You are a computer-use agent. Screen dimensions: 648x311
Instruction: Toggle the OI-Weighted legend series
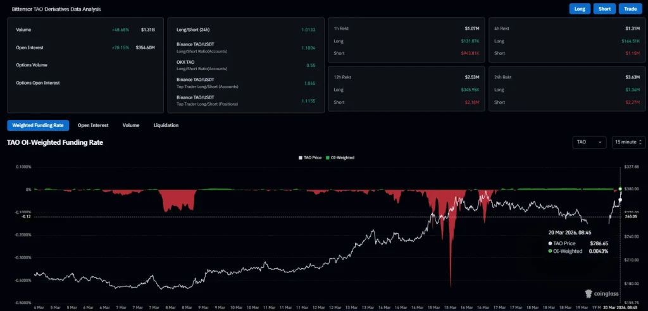tap(340, 158)
